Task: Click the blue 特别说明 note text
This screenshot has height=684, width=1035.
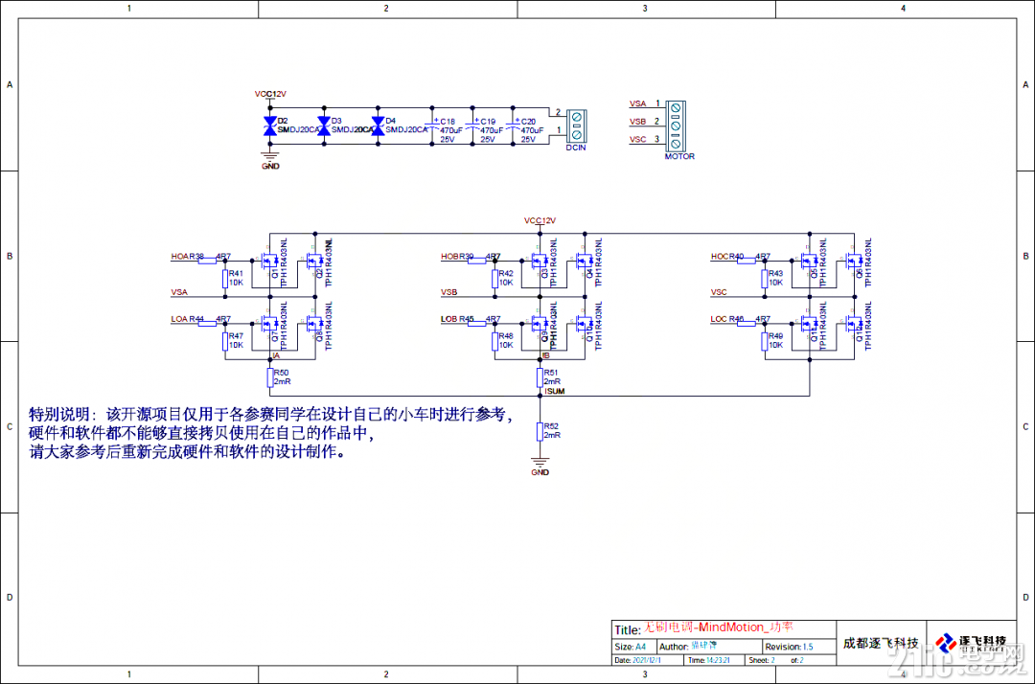Action: (x=270, y=433)
